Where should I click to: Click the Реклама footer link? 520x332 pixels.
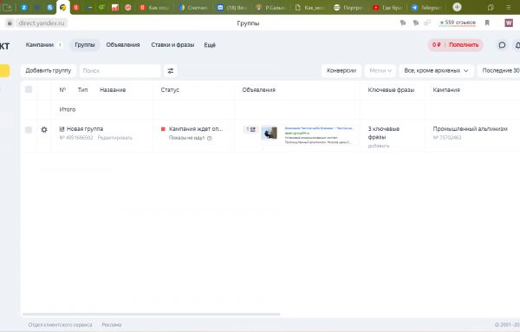112,325
